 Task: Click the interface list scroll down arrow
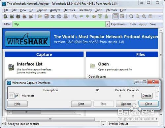(x=157, y=97)
